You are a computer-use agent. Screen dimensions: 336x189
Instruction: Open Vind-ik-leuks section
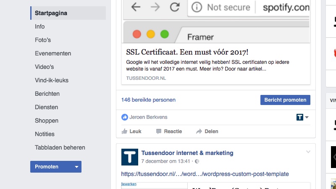coord(52,80)
